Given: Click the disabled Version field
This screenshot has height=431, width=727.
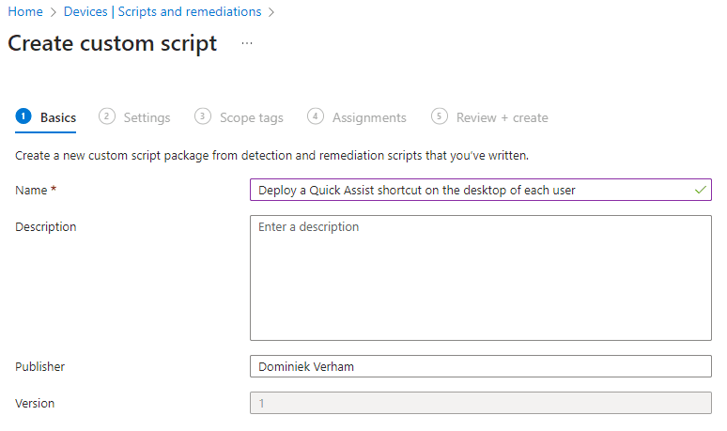Looking at the screenshot, I should click(x=480, y=403).
